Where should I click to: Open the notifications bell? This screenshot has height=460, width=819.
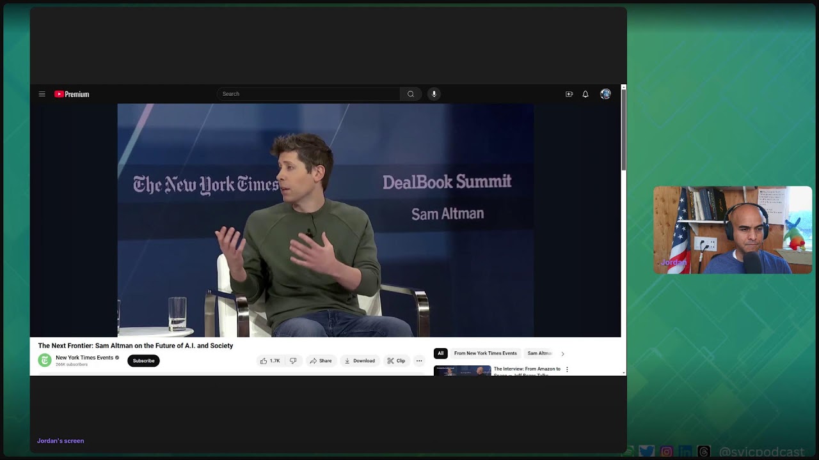pyautogui.click(x=585, y=94)
